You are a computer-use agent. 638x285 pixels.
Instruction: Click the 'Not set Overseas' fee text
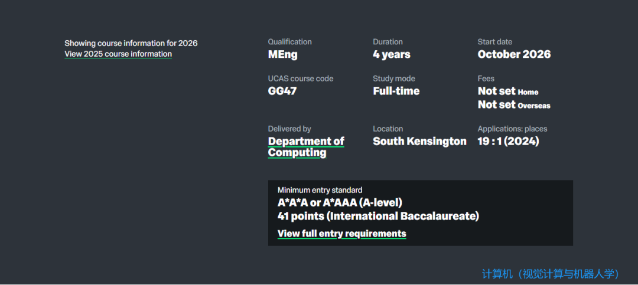[513, 105]
